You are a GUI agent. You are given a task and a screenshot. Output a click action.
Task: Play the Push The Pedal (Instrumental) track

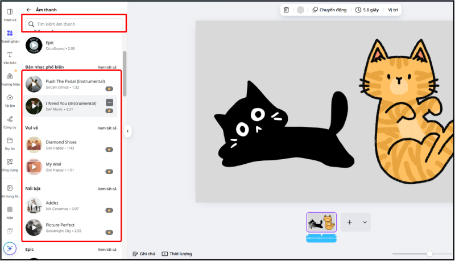(34, 84)
